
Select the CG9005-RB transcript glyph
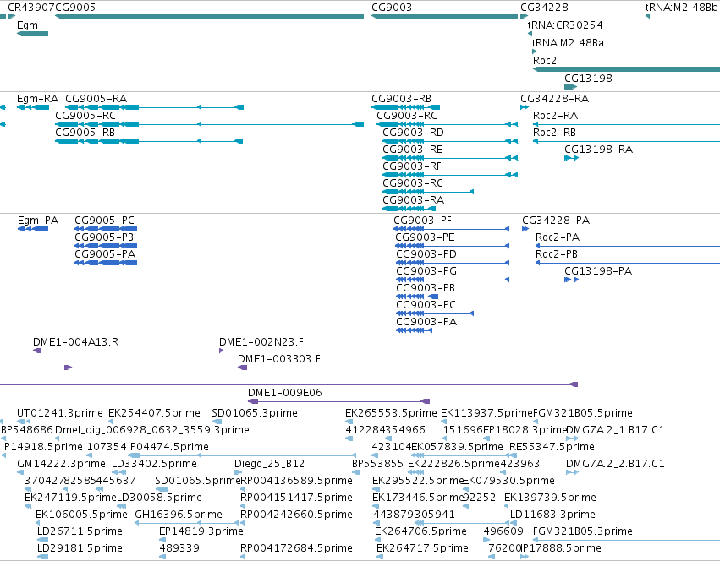point(149,141)
